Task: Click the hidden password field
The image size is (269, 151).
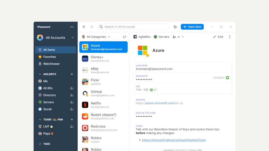Action: tap(182, 78)
